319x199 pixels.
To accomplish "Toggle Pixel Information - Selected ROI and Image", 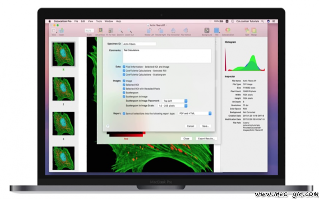I will [x=124, y=66].
